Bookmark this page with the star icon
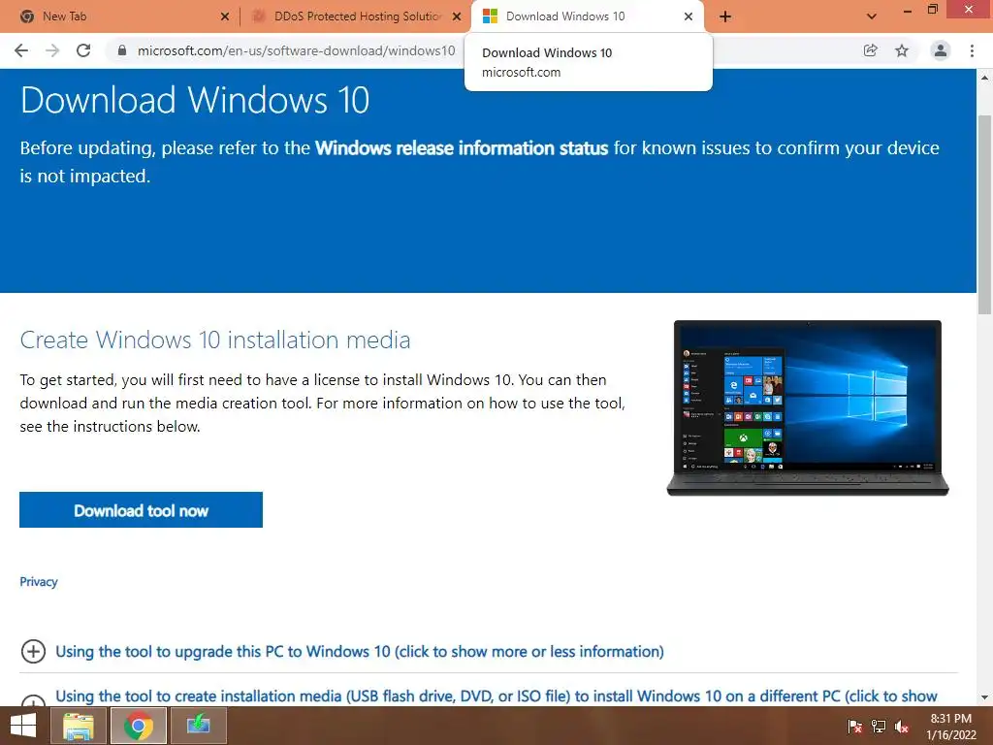Viewport: 993px width, 745px height. click(x=902, y=50)
